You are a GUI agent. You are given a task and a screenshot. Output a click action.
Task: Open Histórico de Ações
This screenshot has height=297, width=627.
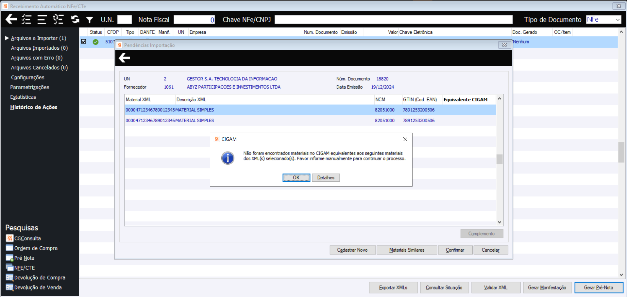pos(34,107)
